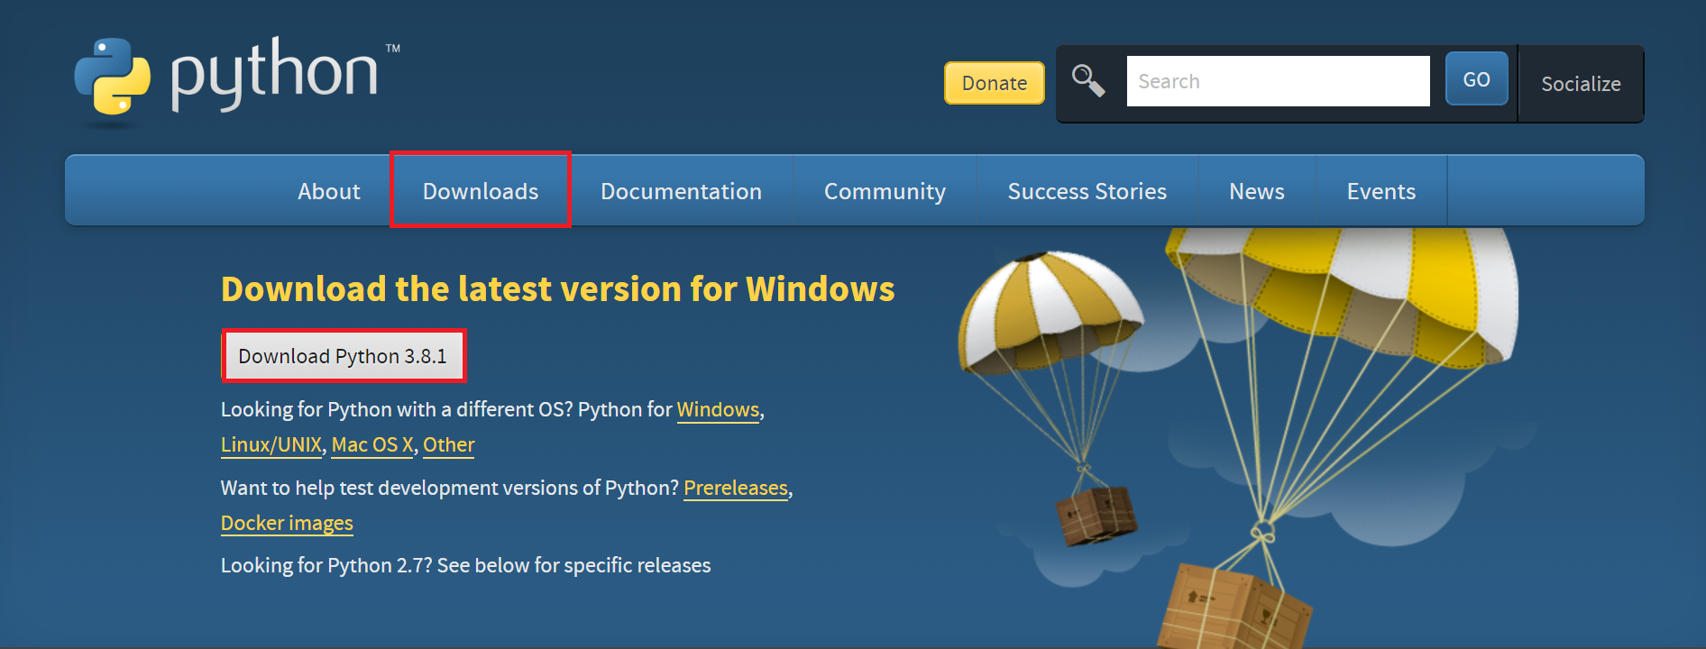Screen dimensions: 1706x649
Task: Open the Downloads menu item
Action: (x=481, y=191)
